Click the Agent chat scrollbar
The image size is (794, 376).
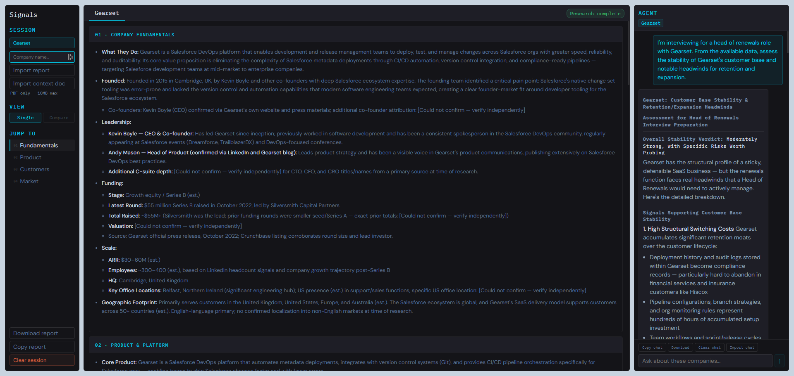pyautogui.click(x=788, y=41)
